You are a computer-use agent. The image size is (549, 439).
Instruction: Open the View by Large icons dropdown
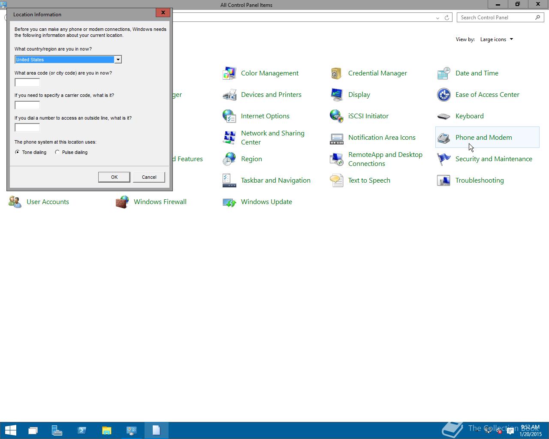pos(497,39)
